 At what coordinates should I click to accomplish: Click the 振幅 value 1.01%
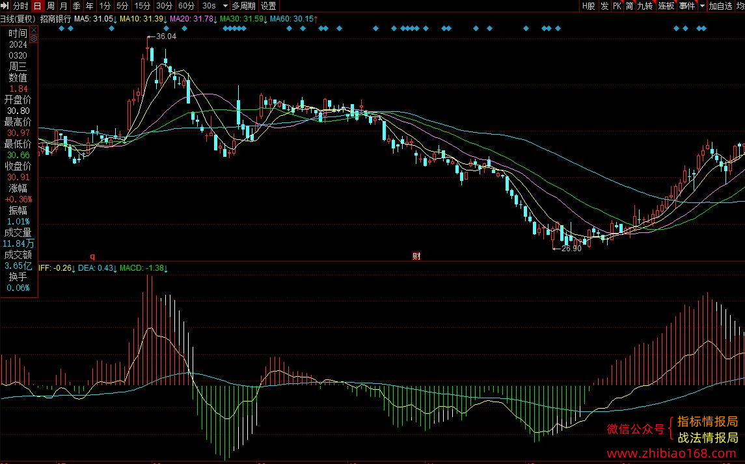tap(18, 221)
